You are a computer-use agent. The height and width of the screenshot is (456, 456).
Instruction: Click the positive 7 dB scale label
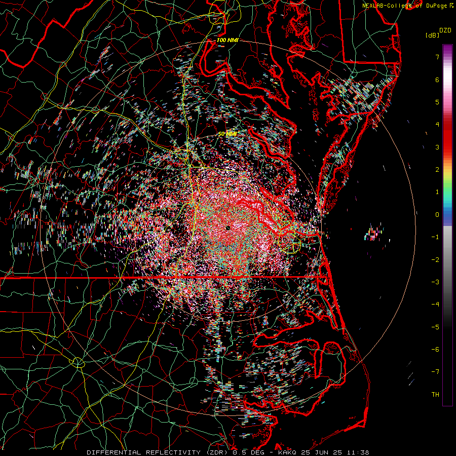click(437, 57)
